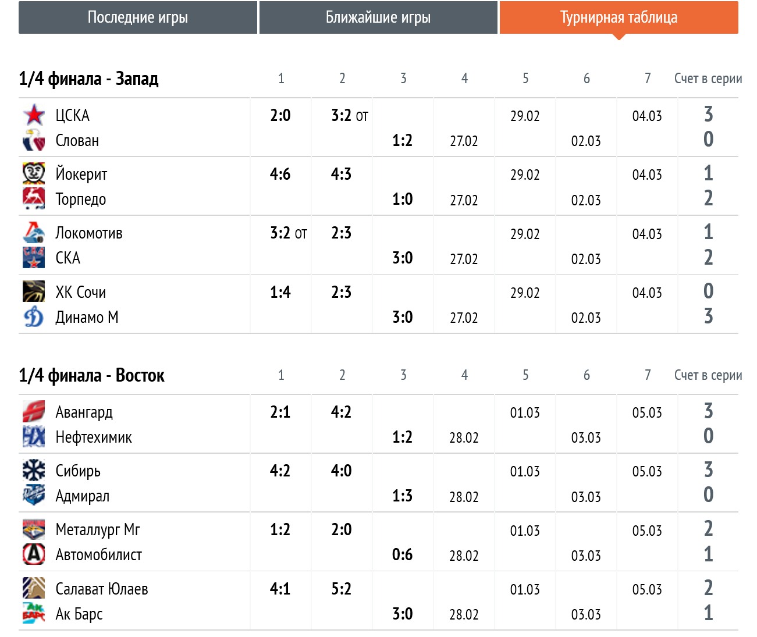Open the Торпедо team name link
757x637 pixels.
pos(81,200)
